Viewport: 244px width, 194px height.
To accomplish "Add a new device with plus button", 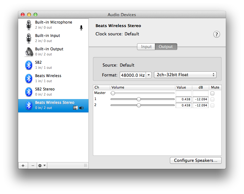I will pos(23,166).
